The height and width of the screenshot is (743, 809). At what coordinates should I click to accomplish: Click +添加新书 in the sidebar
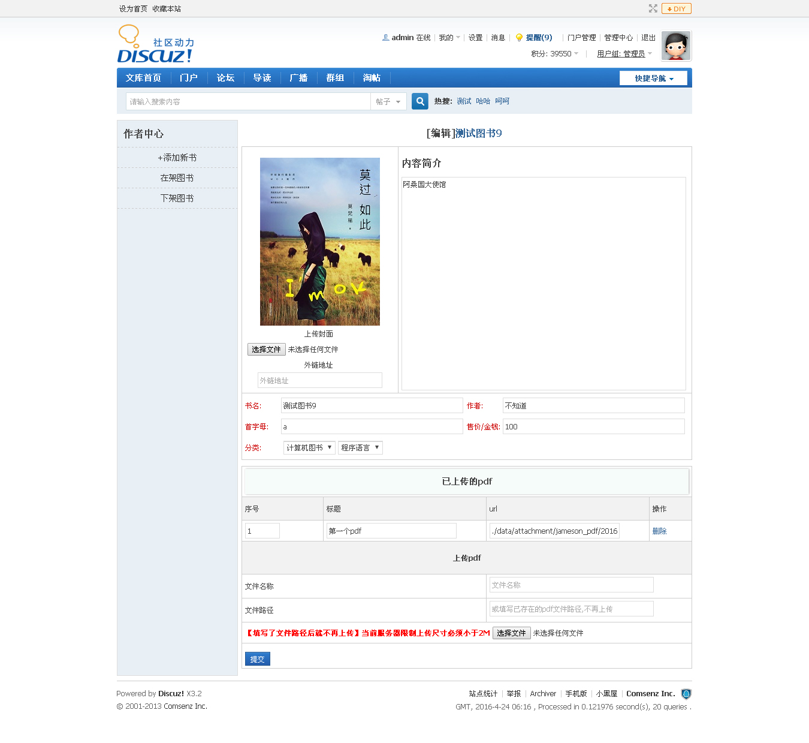[x=177, y=157]
